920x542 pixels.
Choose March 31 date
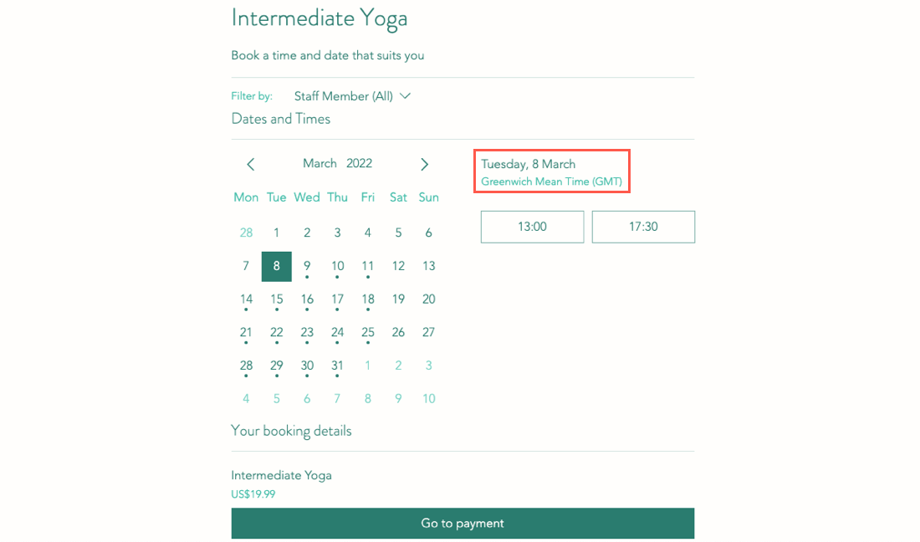[x=337, y=366]
